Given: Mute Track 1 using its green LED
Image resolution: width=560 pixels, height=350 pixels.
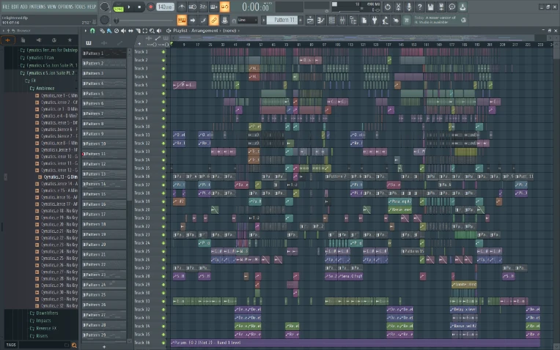Looking at the screenshot, I should click(x=163, y=52).
